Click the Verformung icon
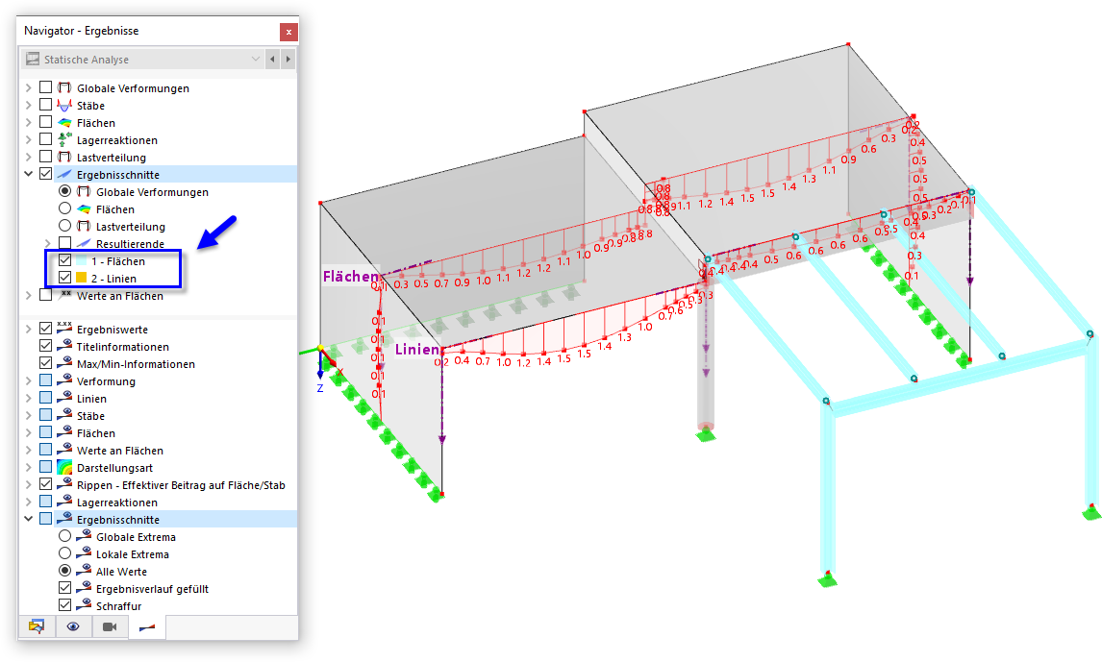This screenshot has width=1102, height=662. [64, 380]
